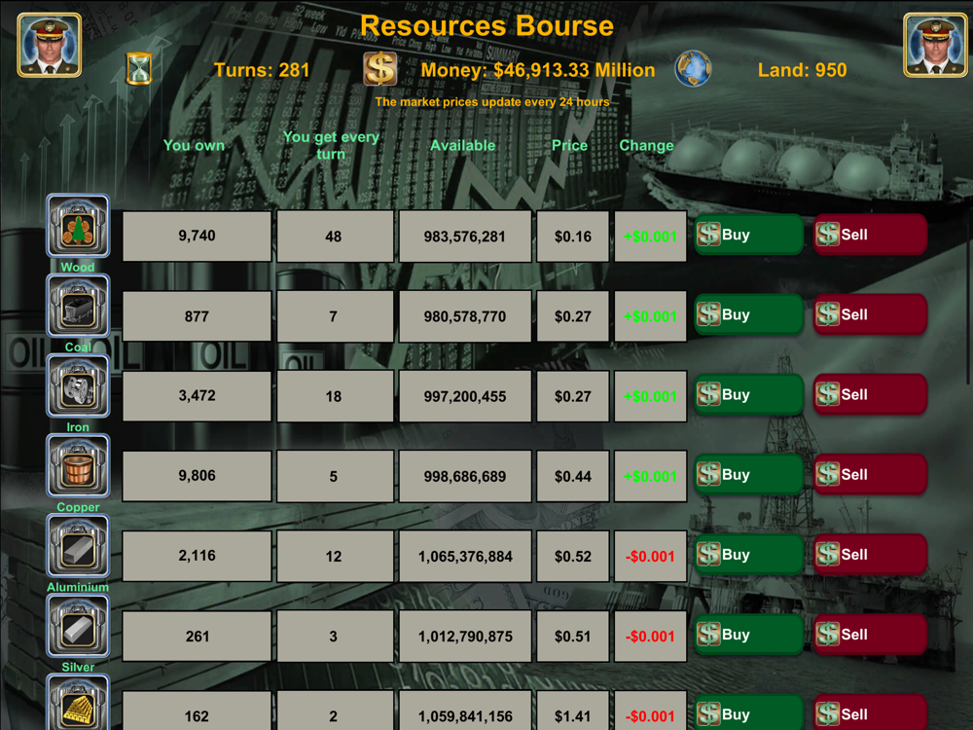Click Wood available 983,576,281
973x730 pixels.
(x=465, y=236)
